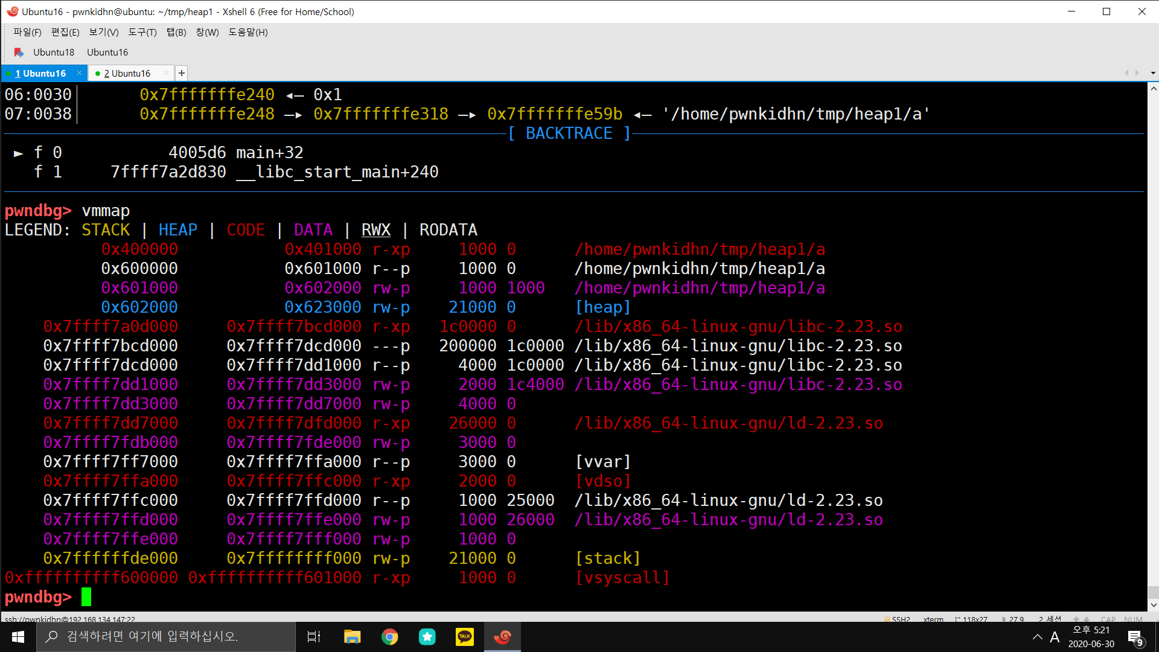
Task: Click the status bar up arrow icon
Action: click(1076, 619)
